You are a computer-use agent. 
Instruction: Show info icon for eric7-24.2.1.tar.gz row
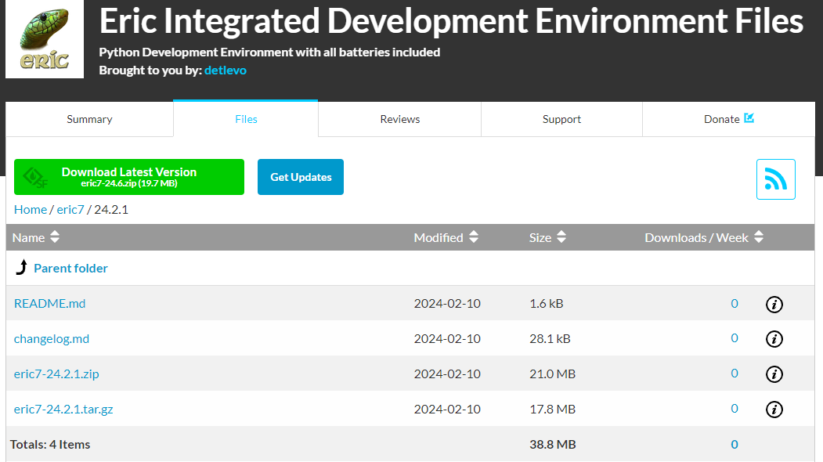[774, 410]
